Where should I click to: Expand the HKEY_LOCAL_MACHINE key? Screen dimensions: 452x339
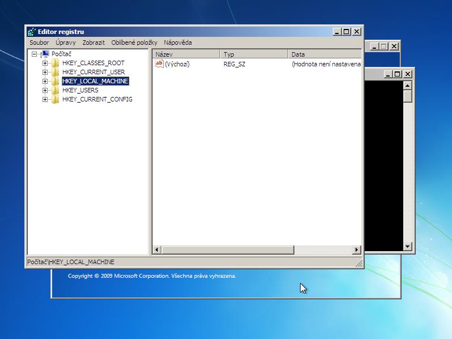pyautogui.click(x=45, y=81)
